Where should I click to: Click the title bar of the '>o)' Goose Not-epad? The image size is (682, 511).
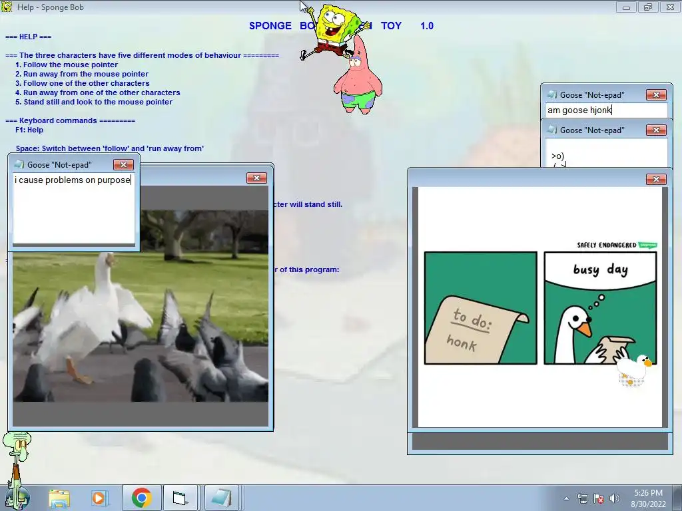pos(606,130)
